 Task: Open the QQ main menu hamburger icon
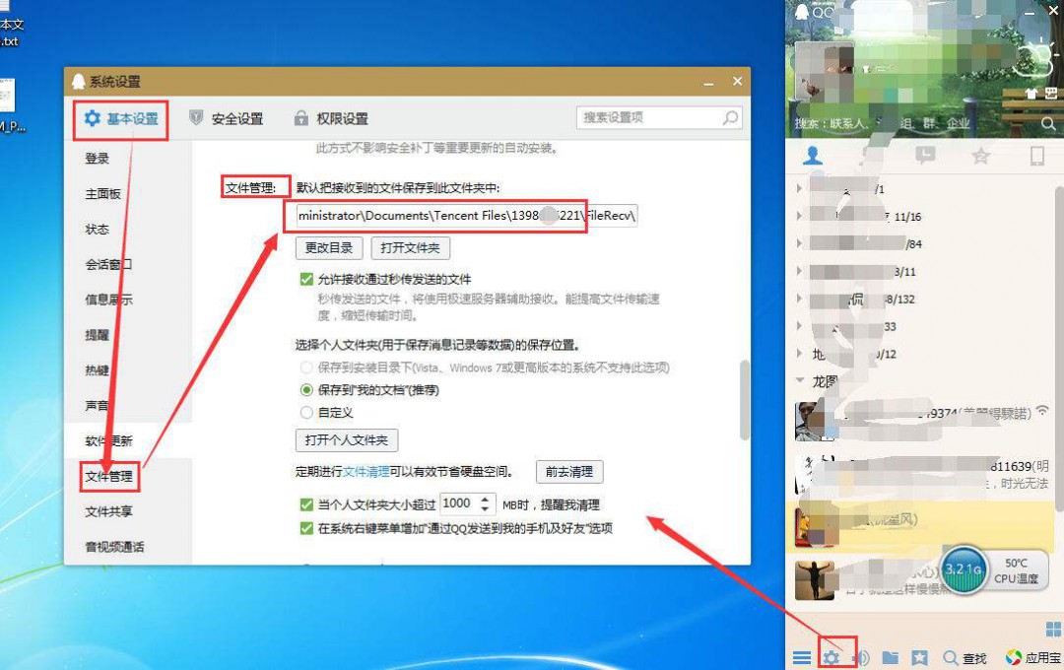click(801, 658)
